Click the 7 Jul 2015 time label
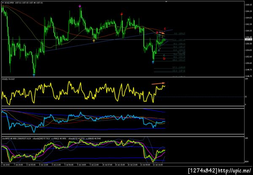The height and width of the screenshot is (175, 253). tap(5, 165)
